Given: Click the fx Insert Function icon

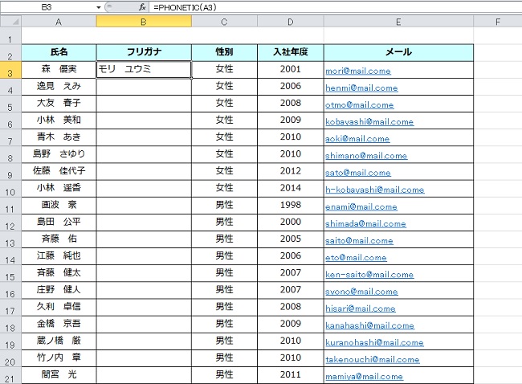Looking at the screenshot, I should (142, 6).
